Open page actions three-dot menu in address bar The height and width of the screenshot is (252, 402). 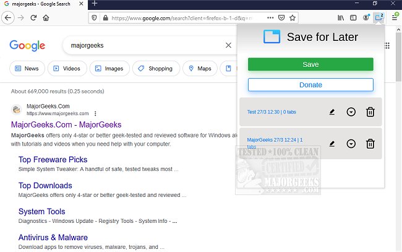[x=270, y=18]
